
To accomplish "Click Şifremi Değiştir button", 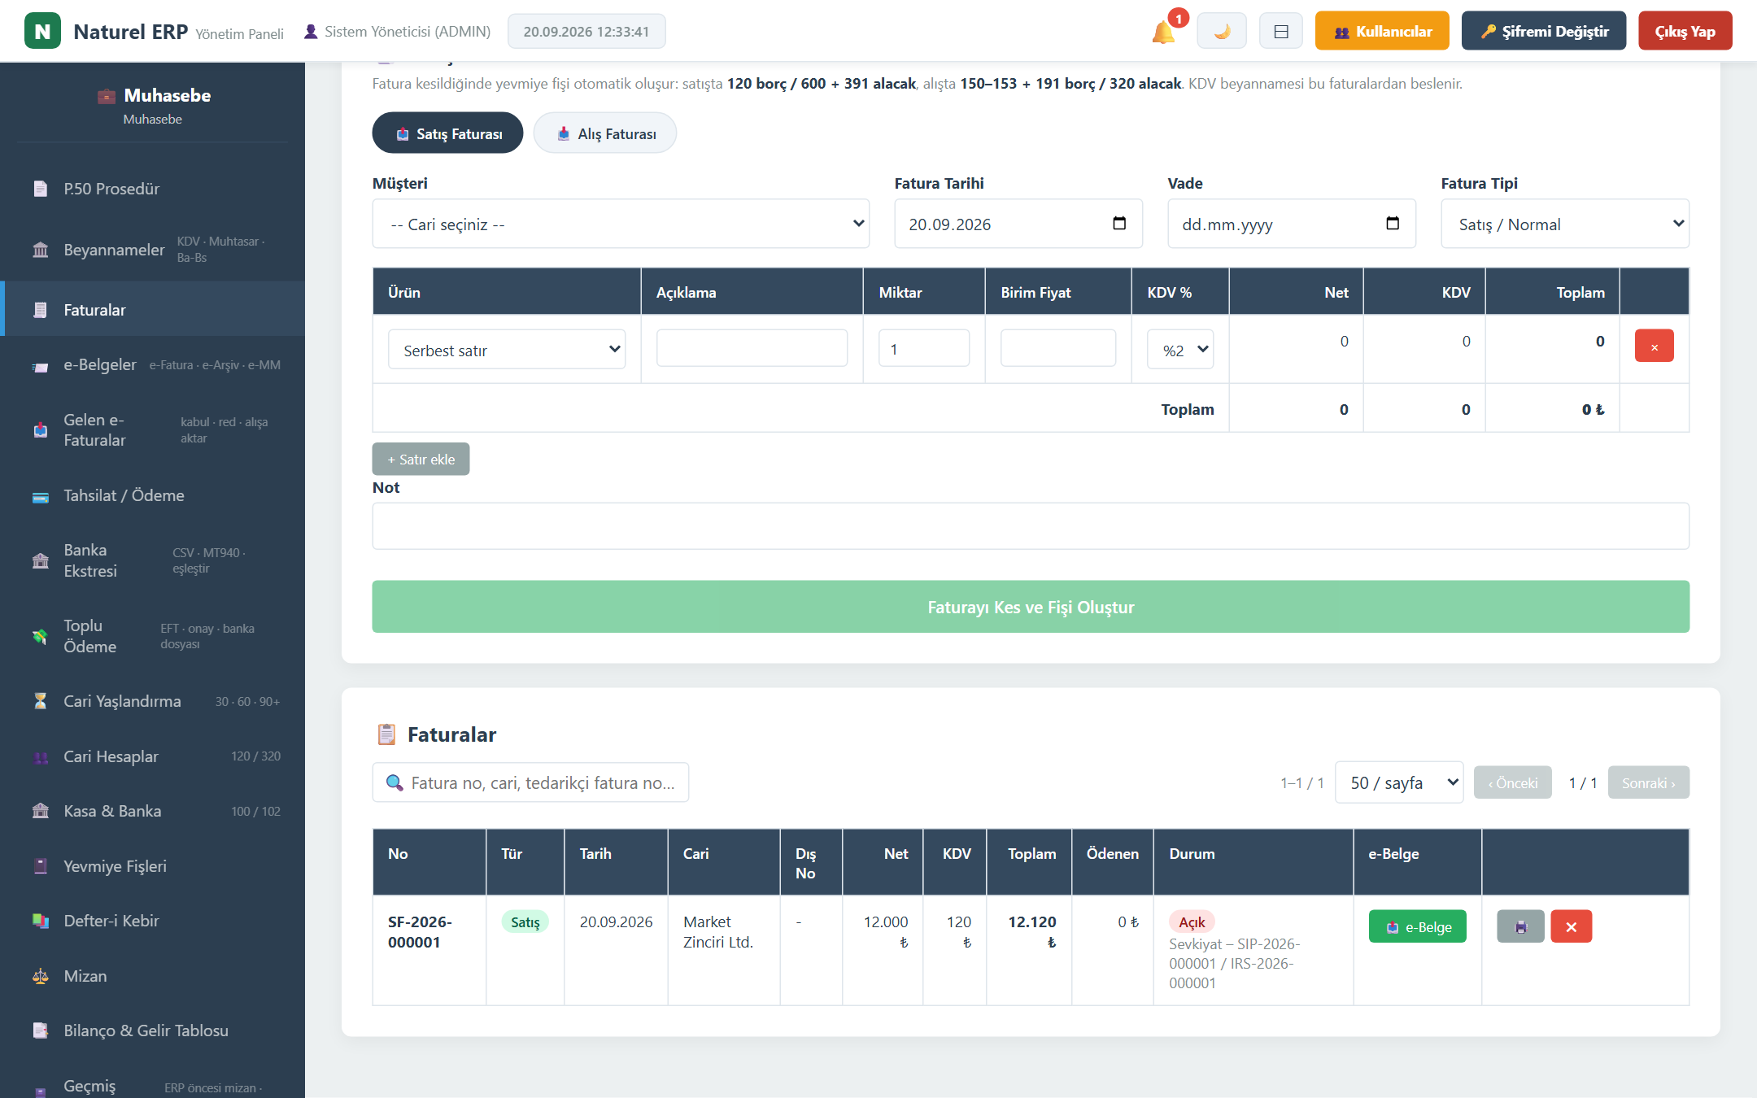I will 1544,31.
